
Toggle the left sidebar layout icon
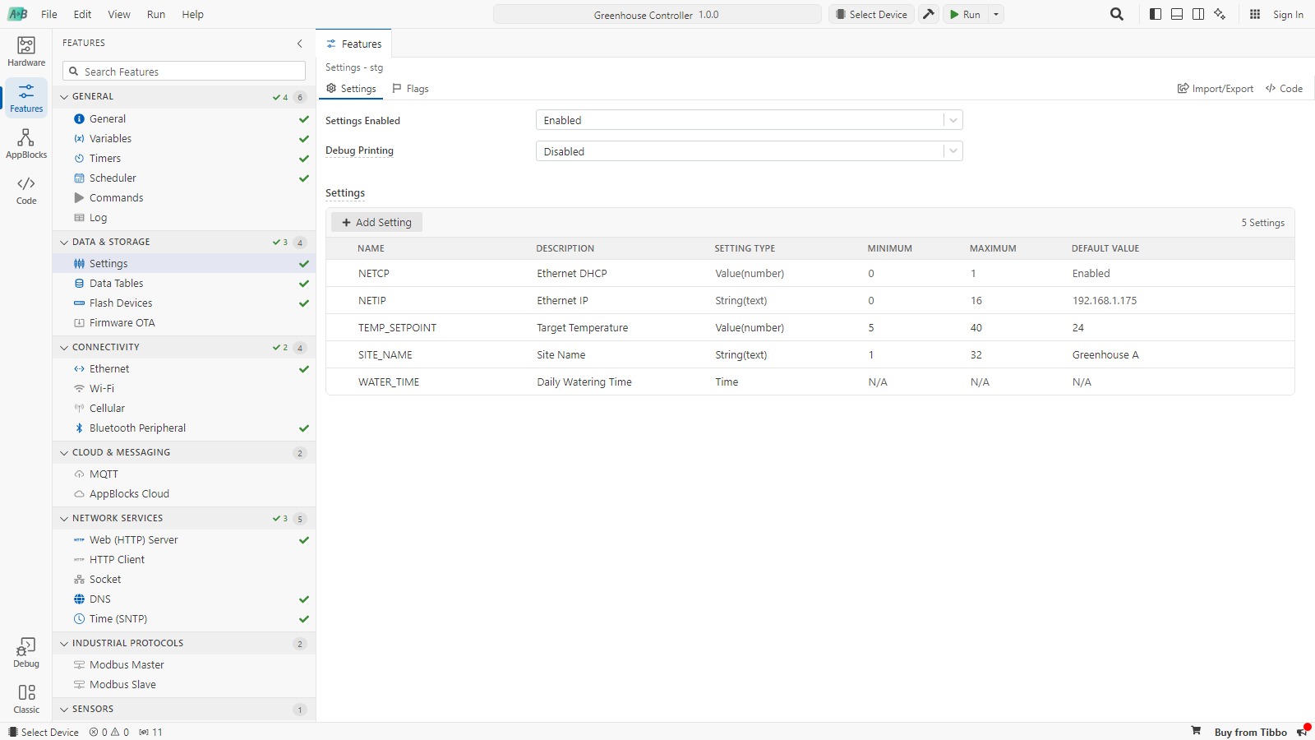[1156, 14]
